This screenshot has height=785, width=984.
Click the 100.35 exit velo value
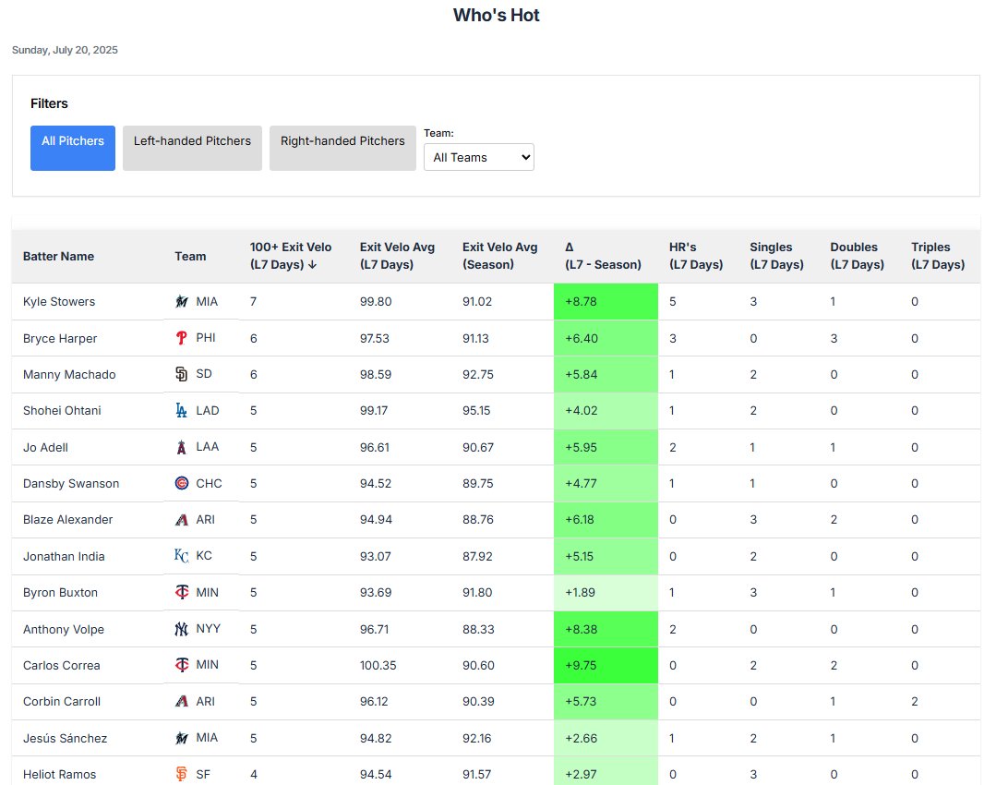point(378,665)
